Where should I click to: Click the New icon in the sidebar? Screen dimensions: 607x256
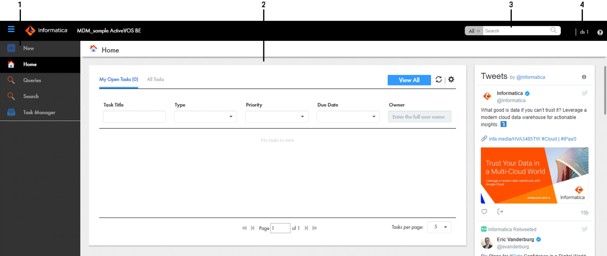pyautogui.click(x=11, y=48)
